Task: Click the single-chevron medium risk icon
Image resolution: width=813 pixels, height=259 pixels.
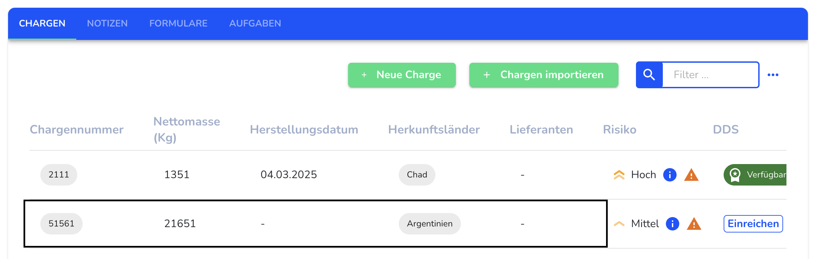Action: pyautogui.click(x=619, y=224)
